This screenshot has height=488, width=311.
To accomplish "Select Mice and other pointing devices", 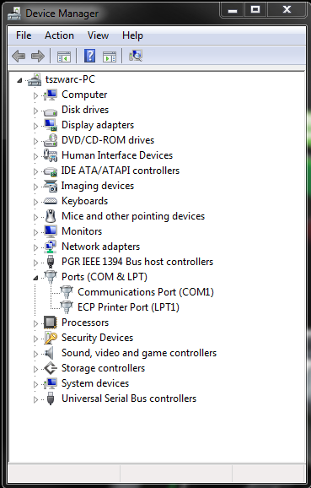I will 133,216.
